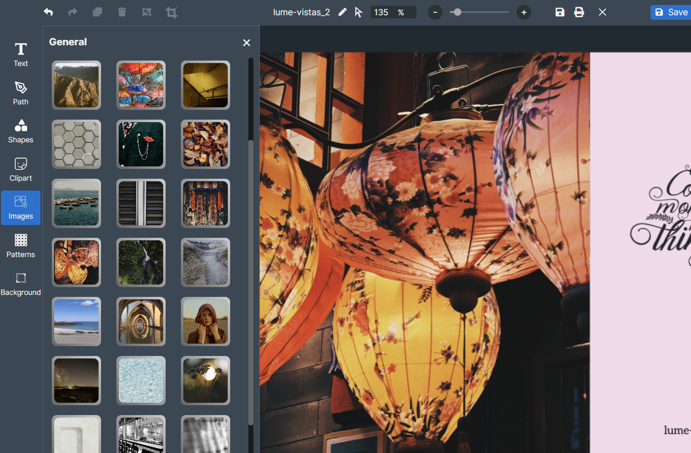Close the General images panel

point(246,43)
